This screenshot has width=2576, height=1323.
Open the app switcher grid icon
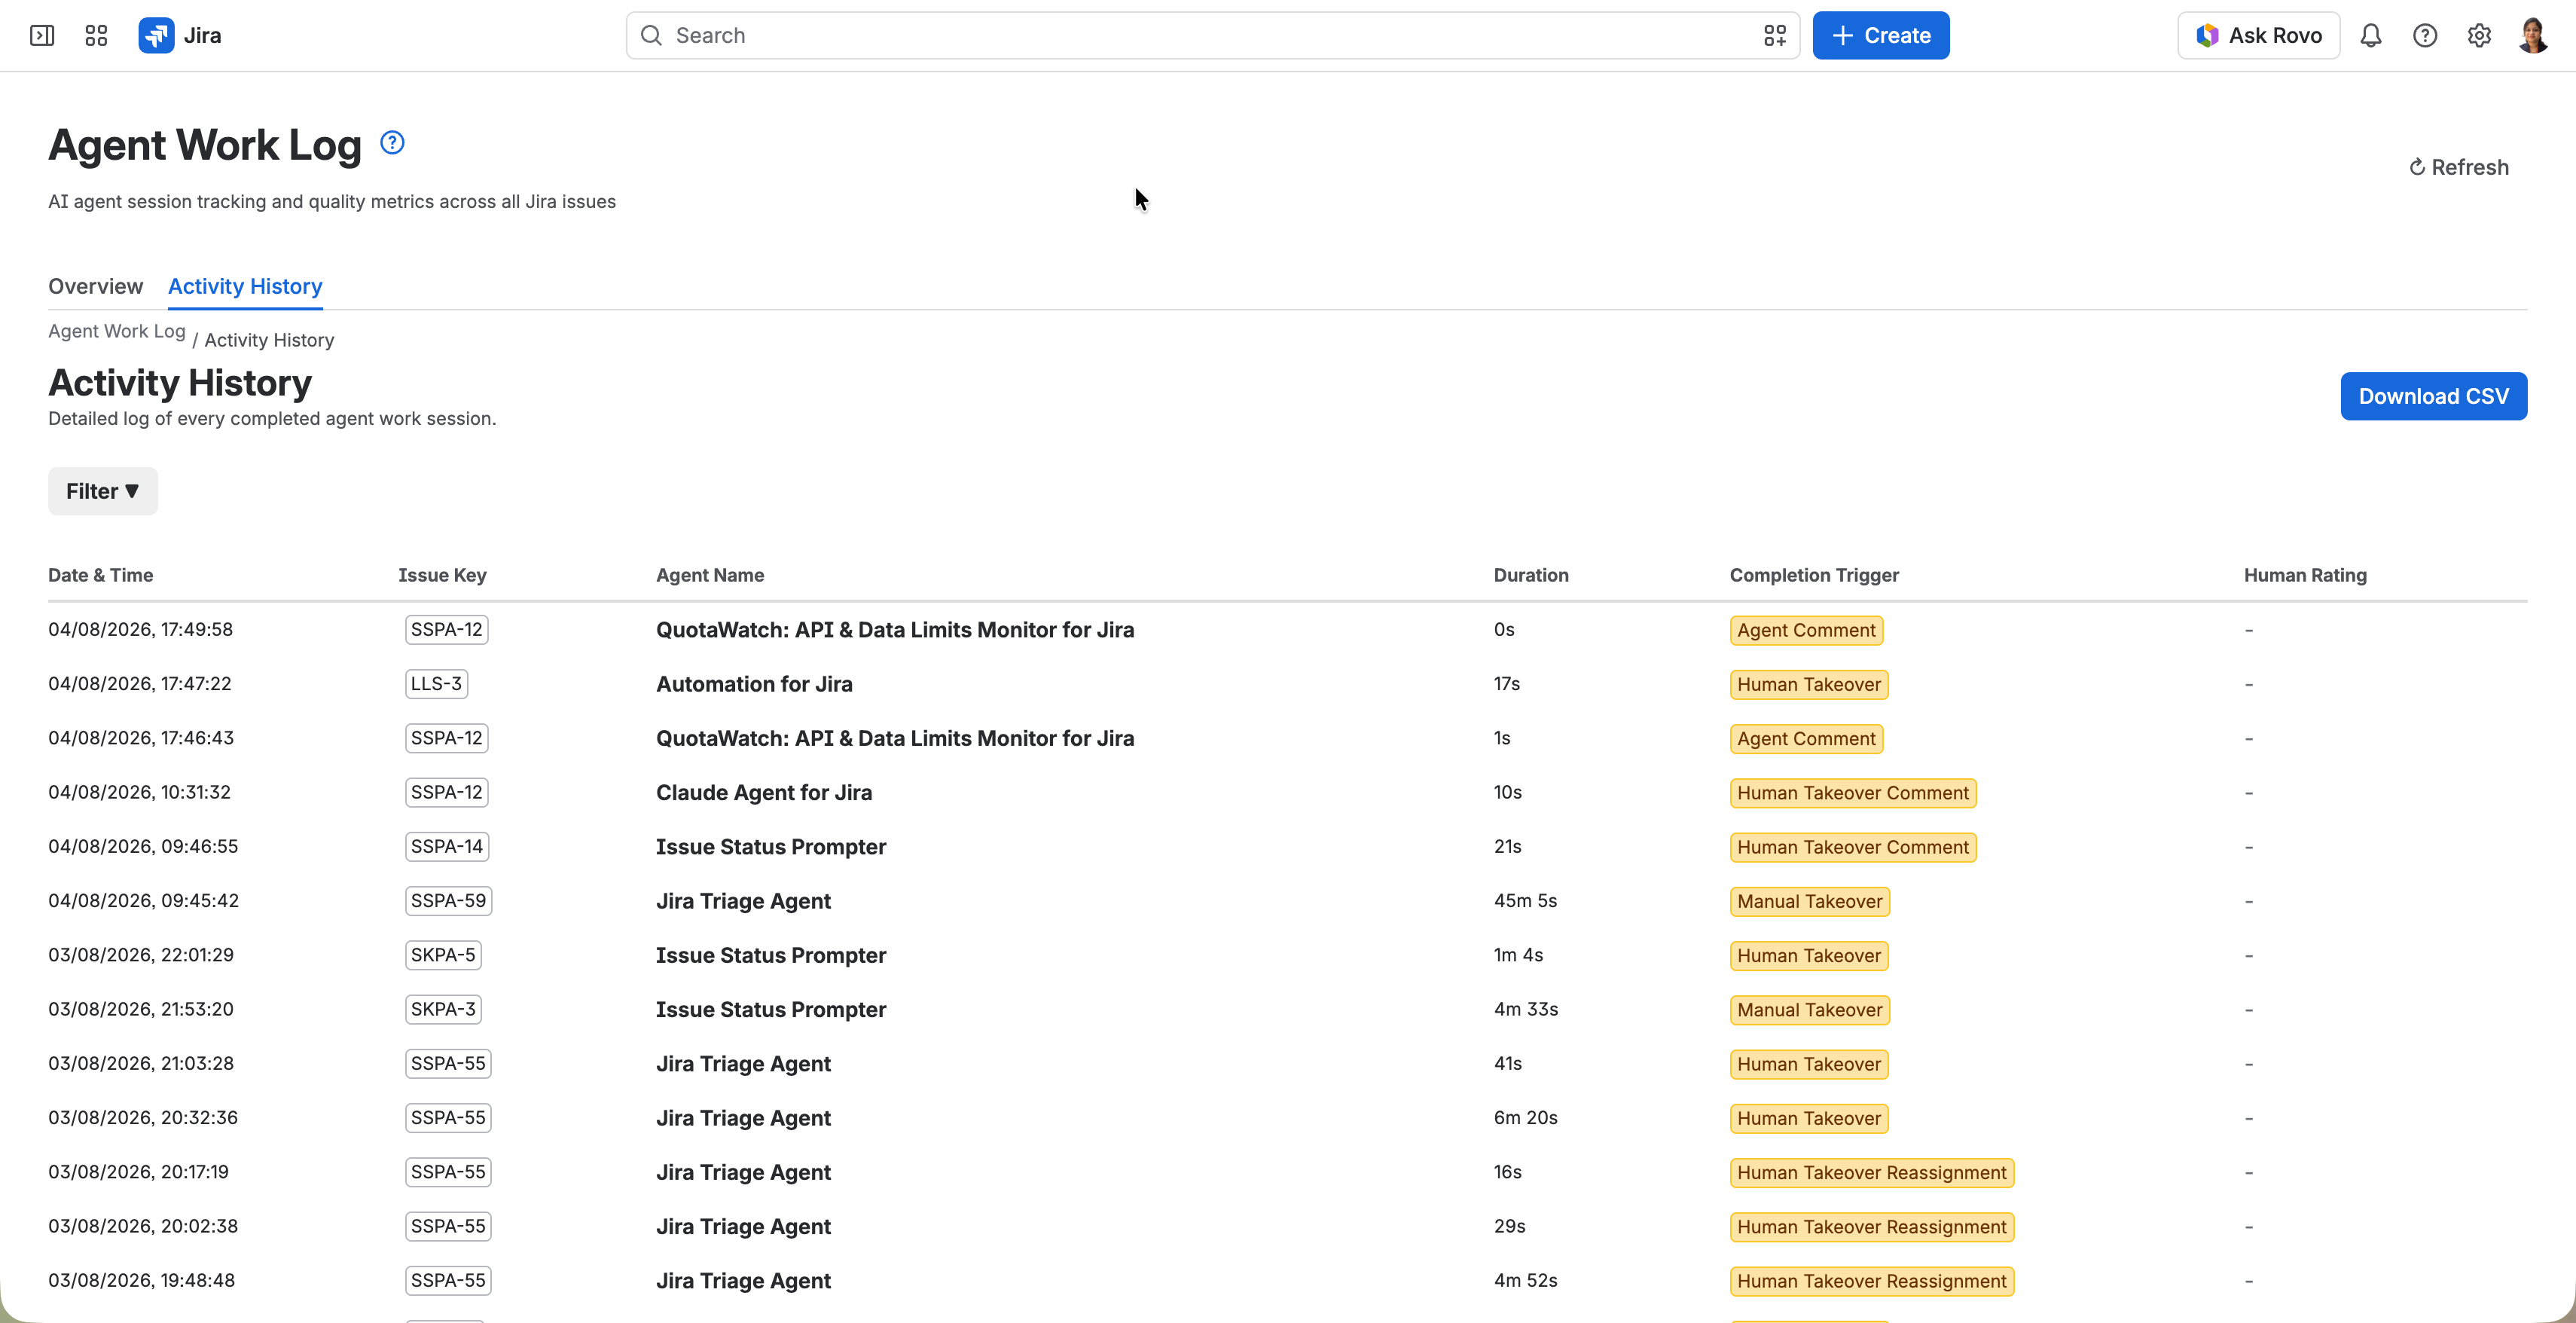96,36
